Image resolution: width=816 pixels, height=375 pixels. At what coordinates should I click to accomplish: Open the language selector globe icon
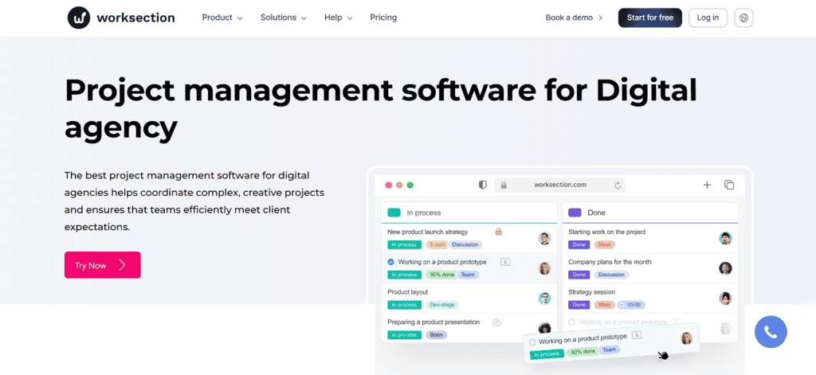[743, 18]
